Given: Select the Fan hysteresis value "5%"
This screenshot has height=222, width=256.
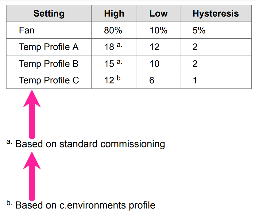Looking at the screenshot, I should [199, 30].
